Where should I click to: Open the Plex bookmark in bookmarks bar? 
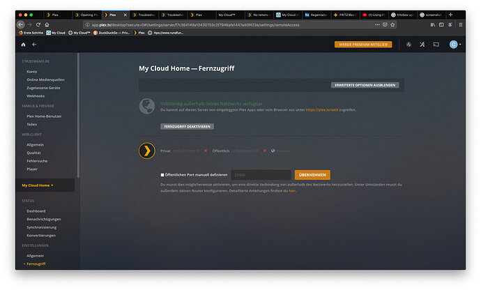(139, 33)
